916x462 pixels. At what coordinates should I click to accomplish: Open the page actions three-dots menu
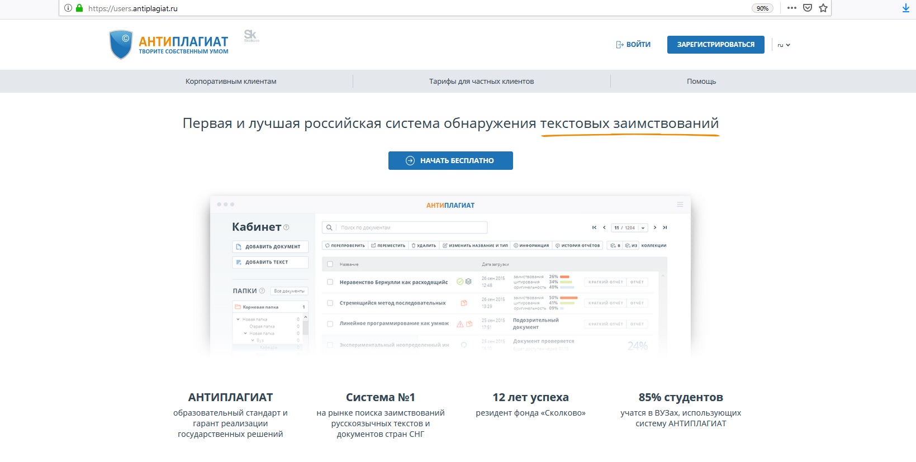[792, 8]
